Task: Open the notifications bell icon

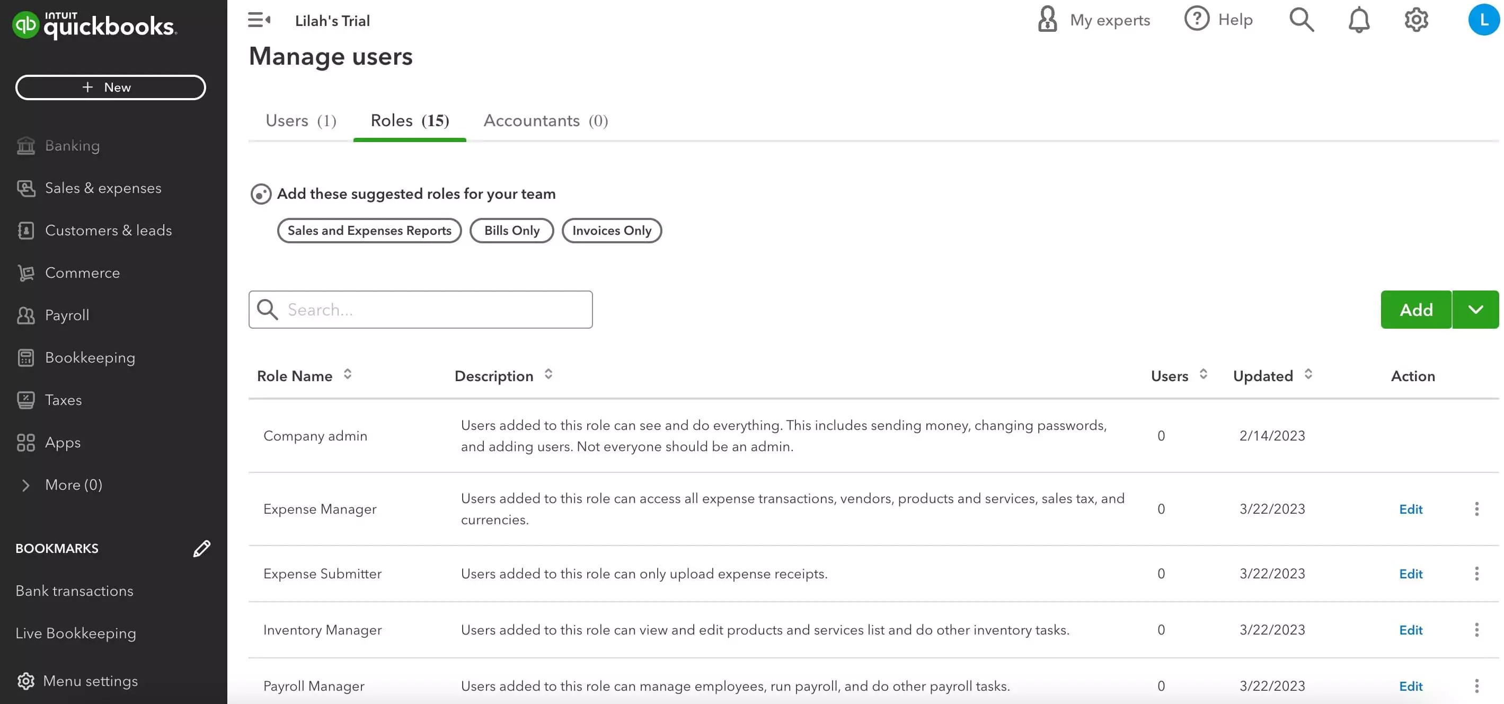Action: coord(1358,21)
